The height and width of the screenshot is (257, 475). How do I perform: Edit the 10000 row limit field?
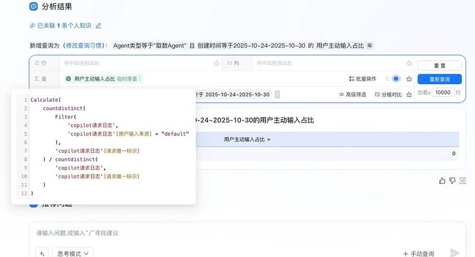pos(443,92)
